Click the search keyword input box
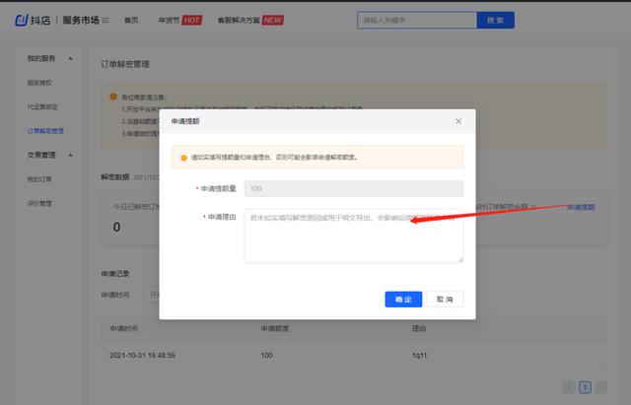Viewport: 631px width, 405px height. coord(415,20)
